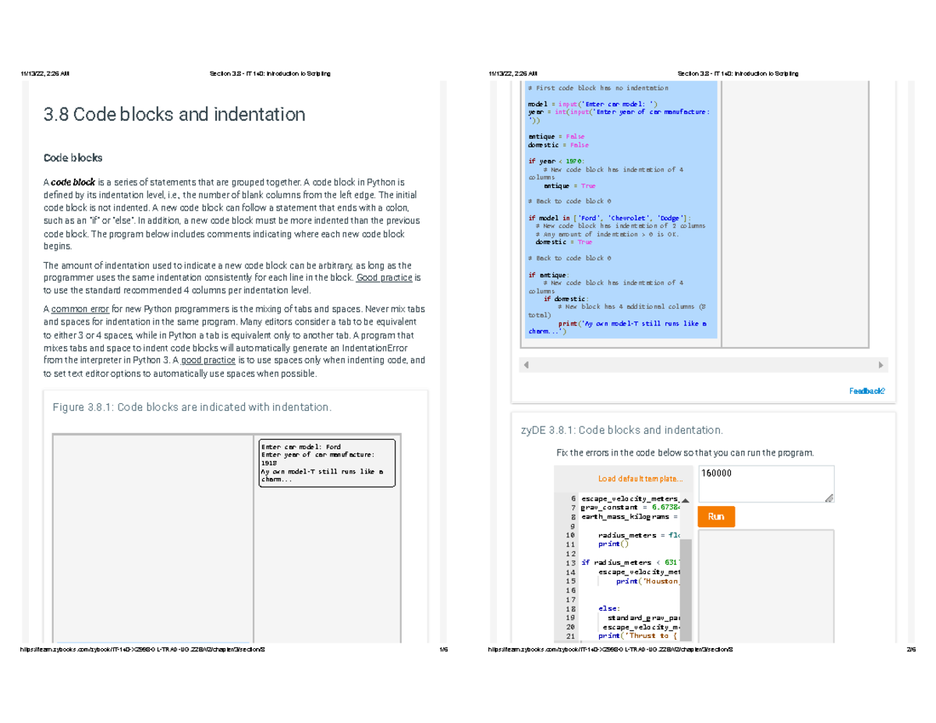Open the zybooks URL on the right page footer

click(x=612, y=648)
